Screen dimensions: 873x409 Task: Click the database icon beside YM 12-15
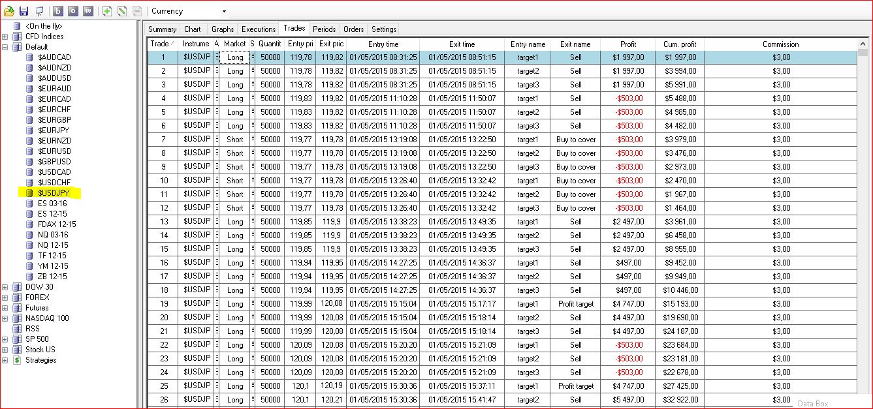point(29,266)
